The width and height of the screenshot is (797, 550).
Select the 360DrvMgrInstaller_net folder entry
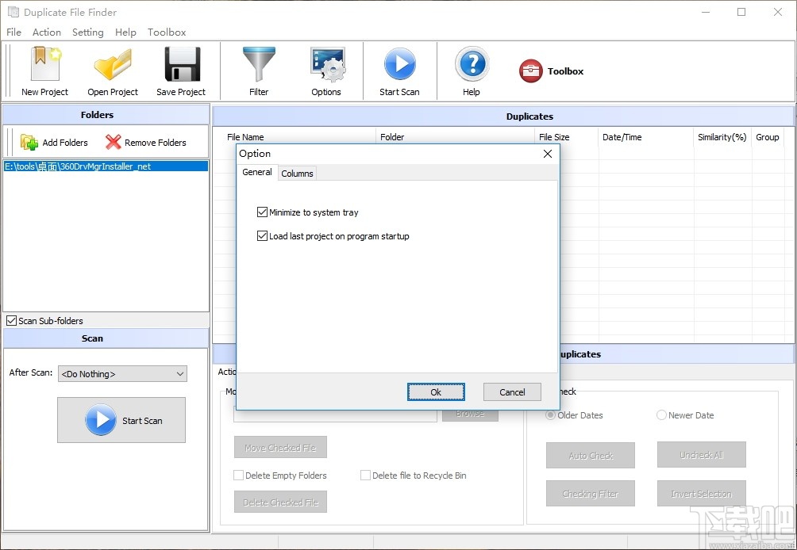pyautogui.click(x=106, y=166)
